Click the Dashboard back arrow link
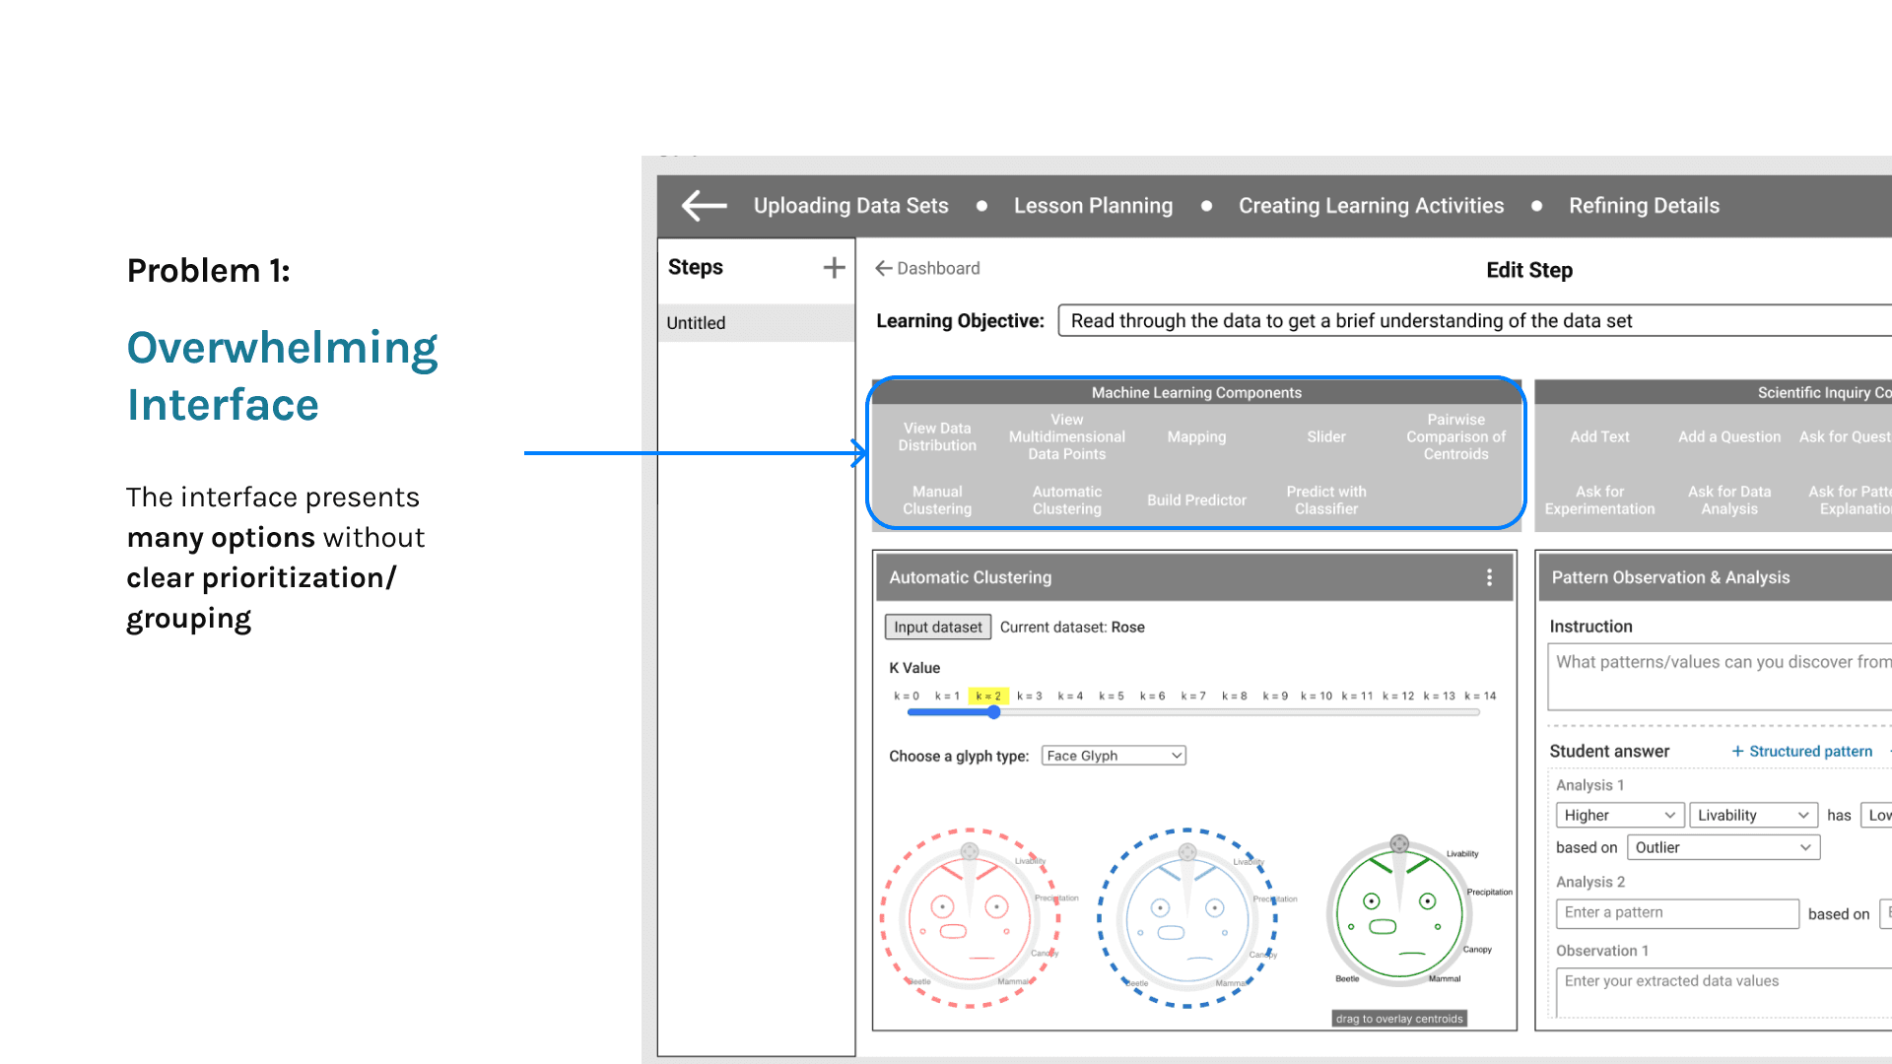 click(927, 268)
